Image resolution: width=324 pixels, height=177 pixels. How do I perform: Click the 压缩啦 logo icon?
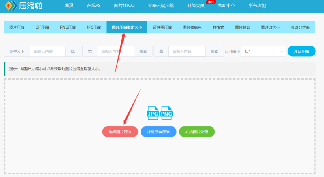[x=11, y=6]
